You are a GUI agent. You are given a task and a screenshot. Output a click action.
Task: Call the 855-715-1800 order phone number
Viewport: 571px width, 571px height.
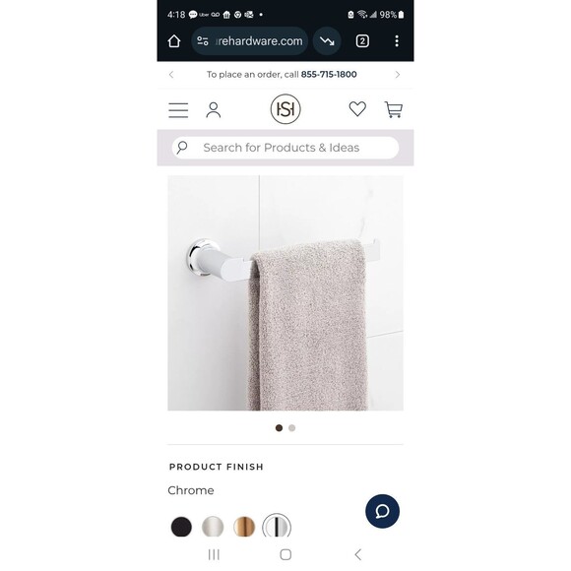point(329,75)
